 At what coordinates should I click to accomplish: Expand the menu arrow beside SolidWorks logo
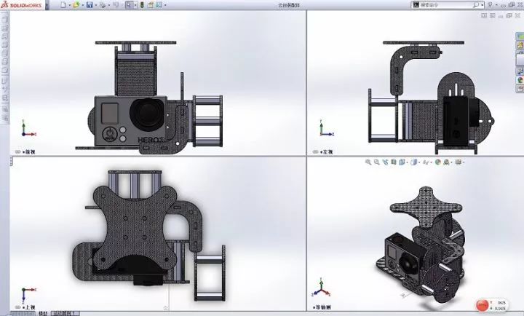coord(47,5)
